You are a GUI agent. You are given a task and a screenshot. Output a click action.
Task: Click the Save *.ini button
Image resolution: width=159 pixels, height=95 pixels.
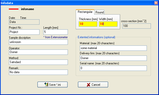tap(52, 84)
